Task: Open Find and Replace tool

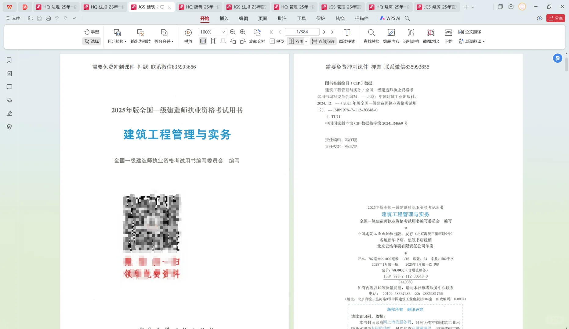Action: [371, 36]
